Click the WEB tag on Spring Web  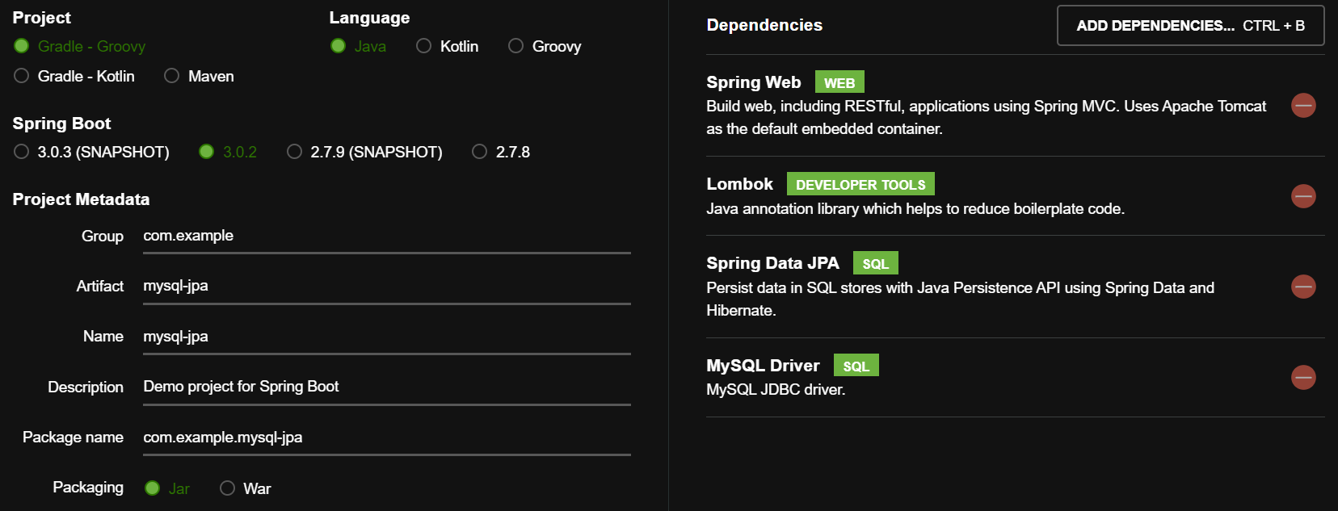point(839,82)
